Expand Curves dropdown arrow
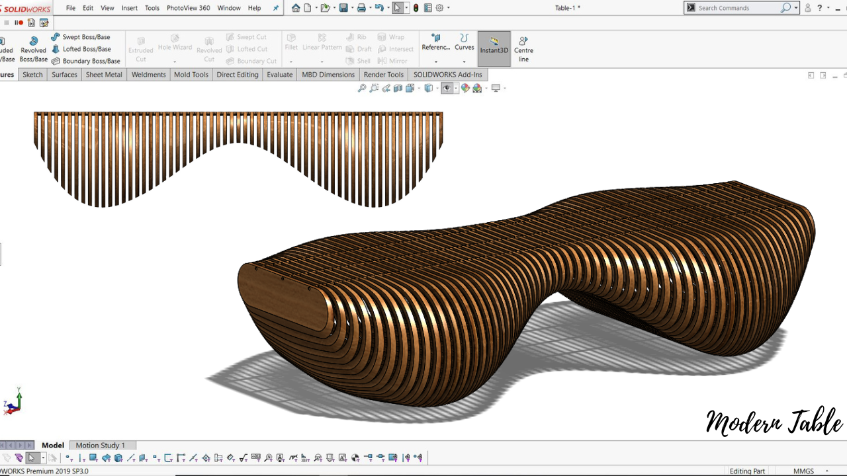The image size is (847, 476). pyautogui.click(x=464, y=61)
